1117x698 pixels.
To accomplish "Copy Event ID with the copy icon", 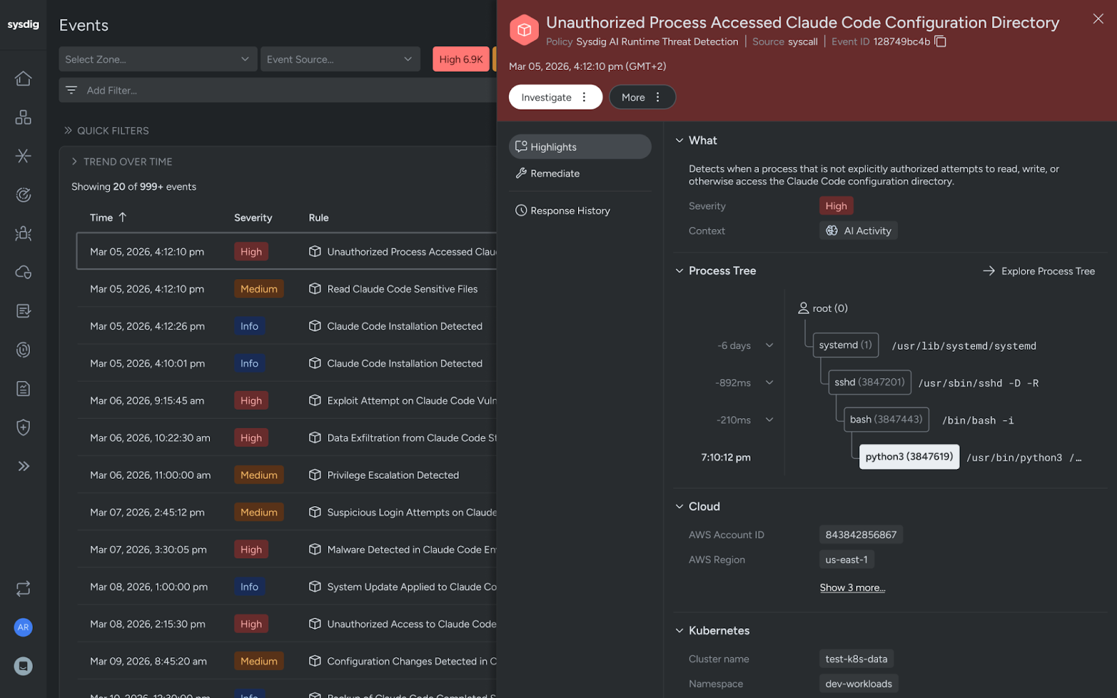I will point(940,41).
